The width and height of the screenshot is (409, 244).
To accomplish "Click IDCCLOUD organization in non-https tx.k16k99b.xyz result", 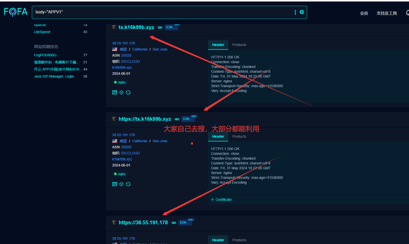I will [x=131, y=61].
